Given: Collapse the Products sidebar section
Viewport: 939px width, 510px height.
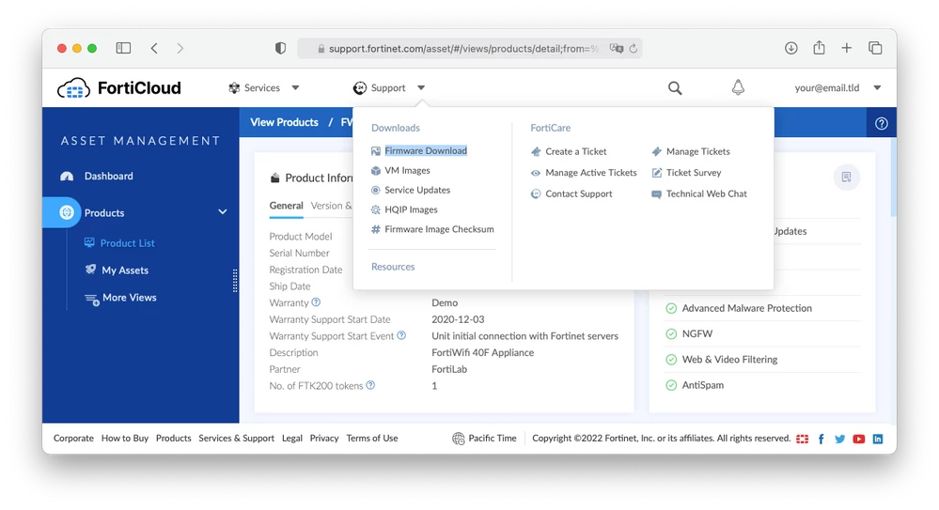Looking at the screenshot, I should [x=222, y=212].
